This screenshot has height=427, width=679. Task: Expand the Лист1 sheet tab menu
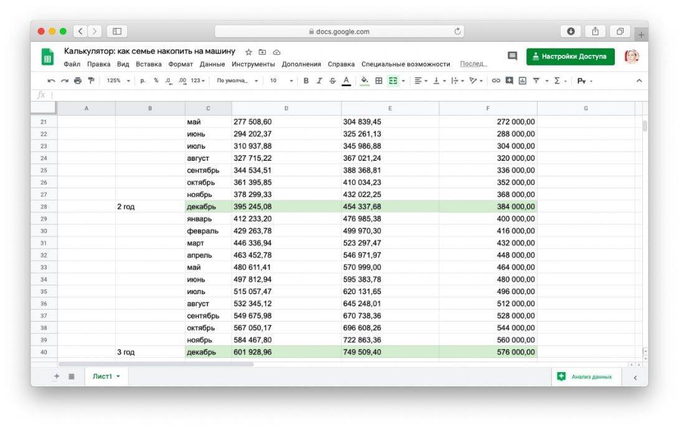click(118, 377)
